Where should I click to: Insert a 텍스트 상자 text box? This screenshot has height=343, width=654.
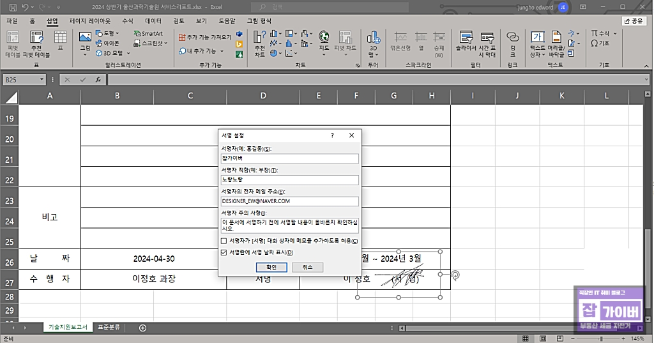538,44
